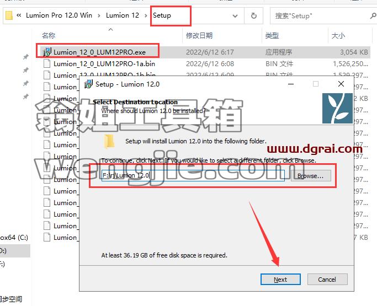Sort the file list by the 类型 column
Viewport: 377px width, 306px height.
tap(272, 35)
